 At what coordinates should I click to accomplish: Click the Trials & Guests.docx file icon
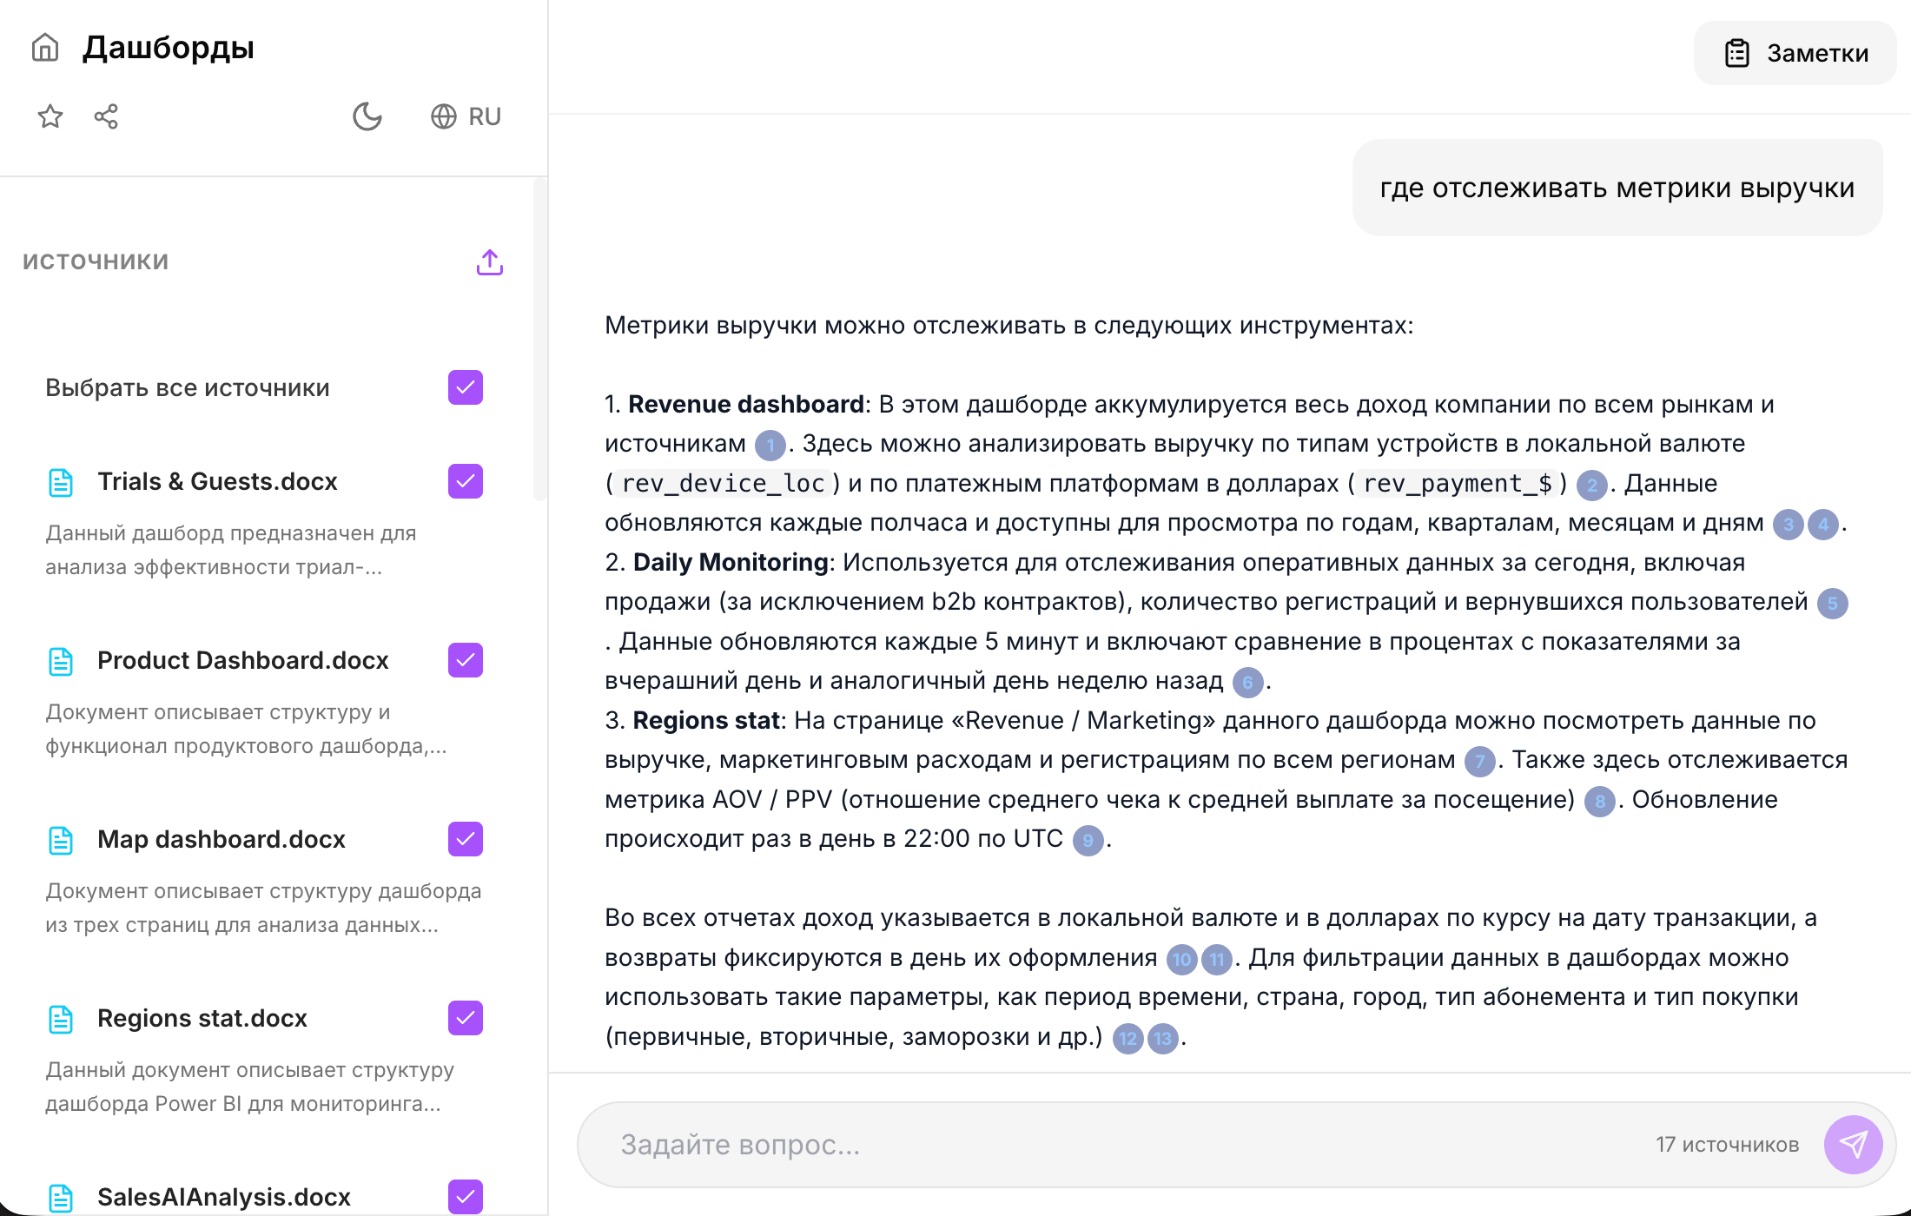tap(61, 482)
